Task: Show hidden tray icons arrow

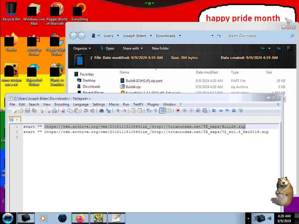Action: pyautogui.click(x=248, y=218)
